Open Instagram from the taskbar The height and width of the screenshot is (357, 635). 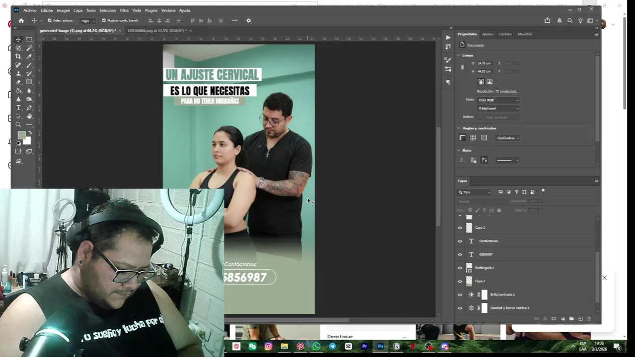pyautogui.click(x=268, y=347)
